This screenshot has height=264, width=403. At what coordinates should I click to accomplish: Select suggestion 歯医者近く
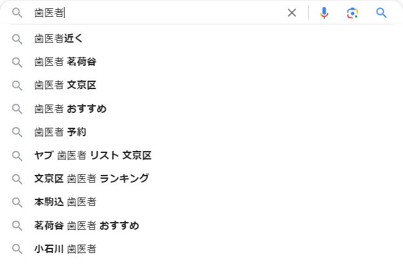(x=201, y=39)
